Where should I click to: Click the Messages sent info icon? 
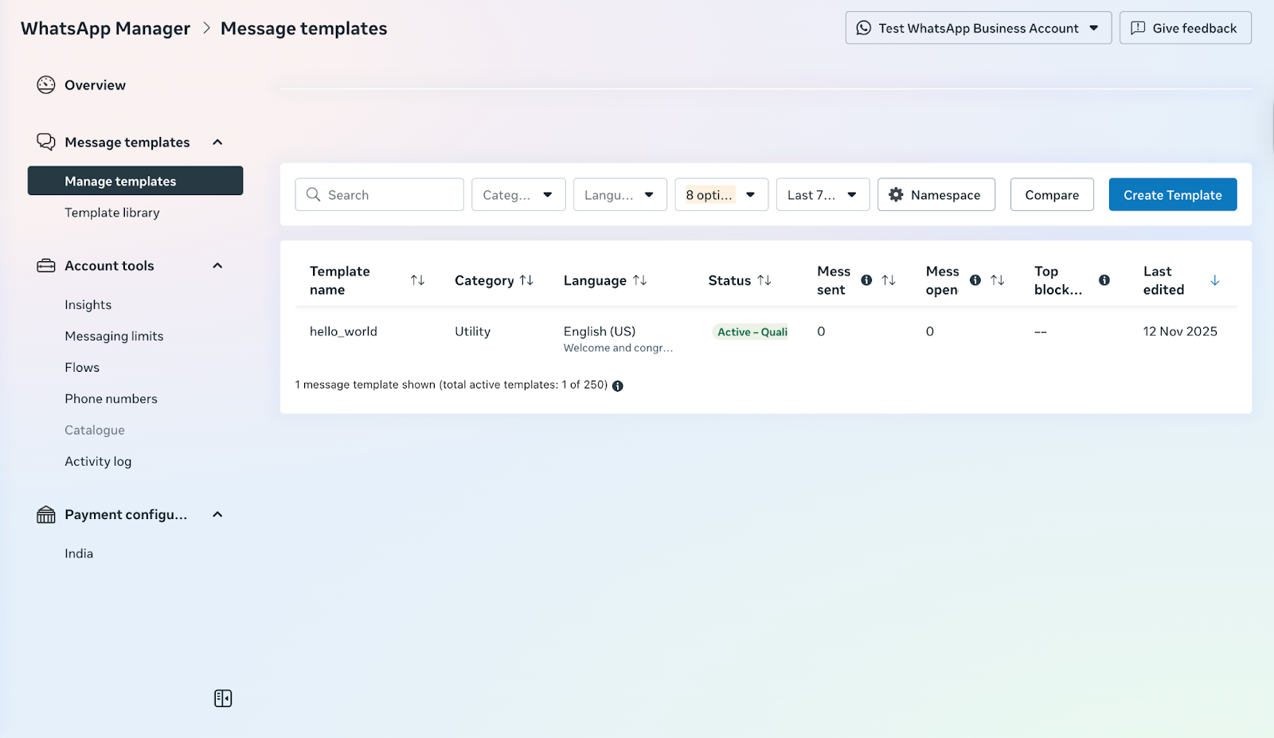click(866, 280)
